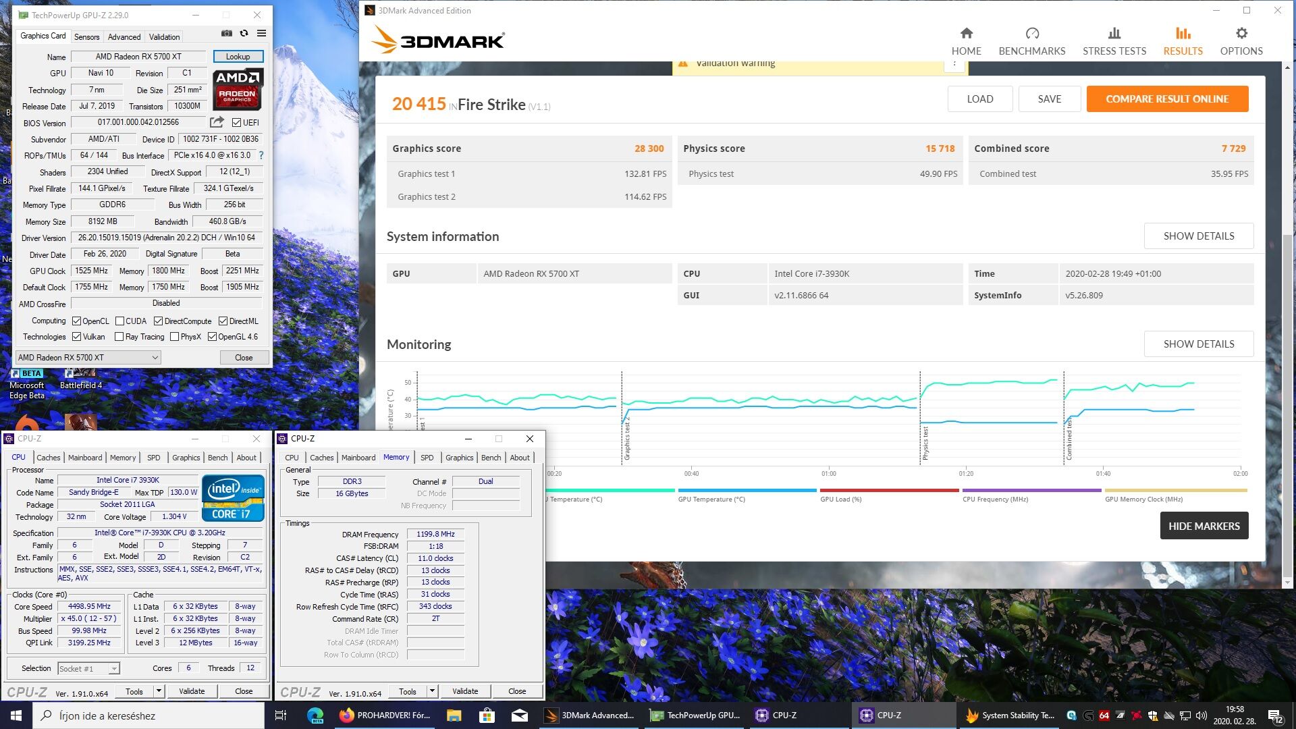Click Validate in left CPU-Z window

coord(192,691)
